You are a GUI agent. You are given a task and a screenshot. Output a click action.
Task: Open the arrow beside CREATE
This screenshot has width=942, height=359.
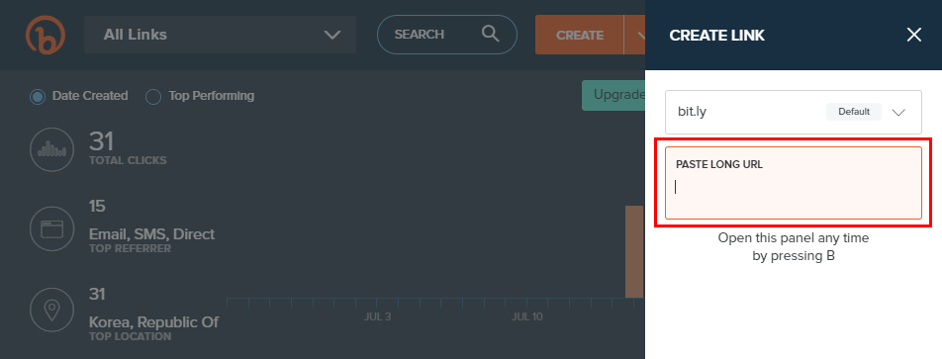tap(636, 35)
